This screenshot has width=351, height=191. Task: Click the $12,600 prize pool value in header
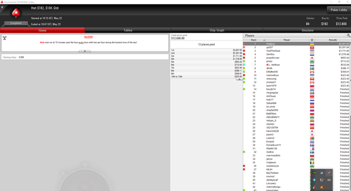point(341,24)
